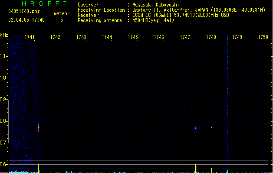Click the red meteor echo just after 1741
Viewport: 273px width, 173px height.
[x=39, y=128]
